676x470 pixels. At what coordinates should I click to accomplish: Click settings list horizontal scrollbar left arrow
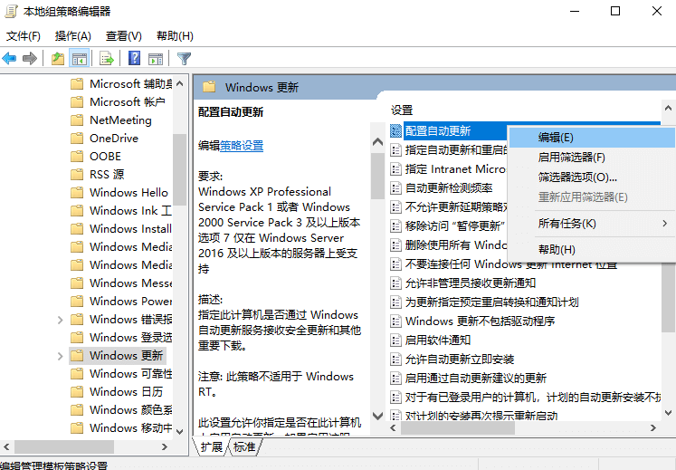tap(393, 427)
